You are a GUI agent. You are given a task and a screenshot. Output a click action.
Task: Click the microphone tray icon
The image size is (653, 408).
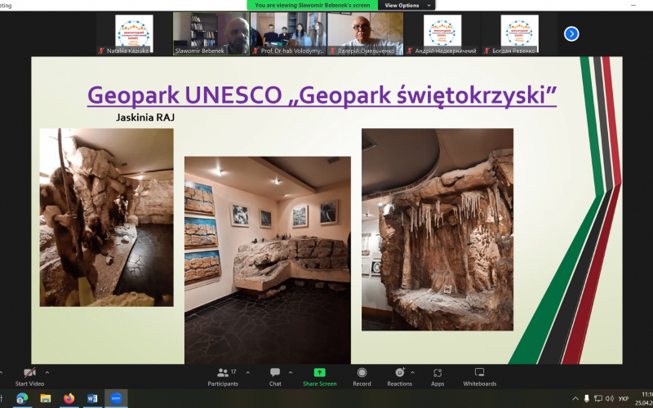pyautogui.click(x=587, y=398)
